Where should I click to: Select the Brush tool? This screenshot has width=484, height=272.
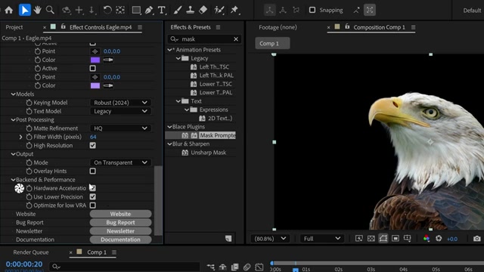(x=178, y=10)
